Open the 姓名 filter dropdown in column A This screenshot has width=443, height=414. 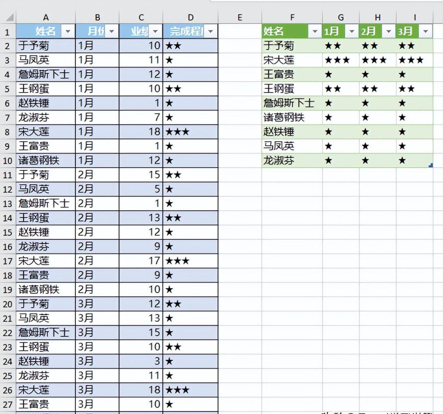(x=68, y=32)
